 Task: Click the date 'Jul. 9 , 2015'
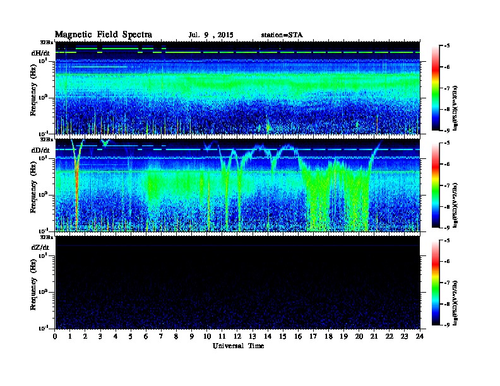pyautogui.click(x=211, y=35)
